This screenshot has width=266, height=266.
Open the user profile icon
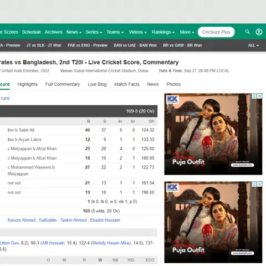[259, 32]
